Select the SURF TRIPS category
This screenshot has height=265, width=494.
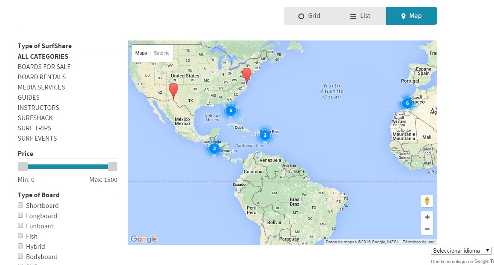click(35, 128)
